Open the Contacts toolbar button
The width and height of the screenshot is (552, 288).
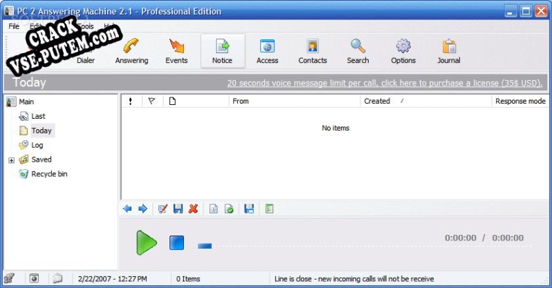313,51
